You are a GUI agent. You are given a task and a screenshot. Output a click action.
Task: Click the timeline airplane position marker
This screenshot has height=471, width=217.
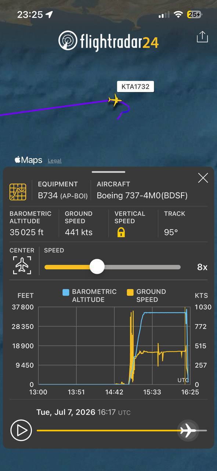188,430
